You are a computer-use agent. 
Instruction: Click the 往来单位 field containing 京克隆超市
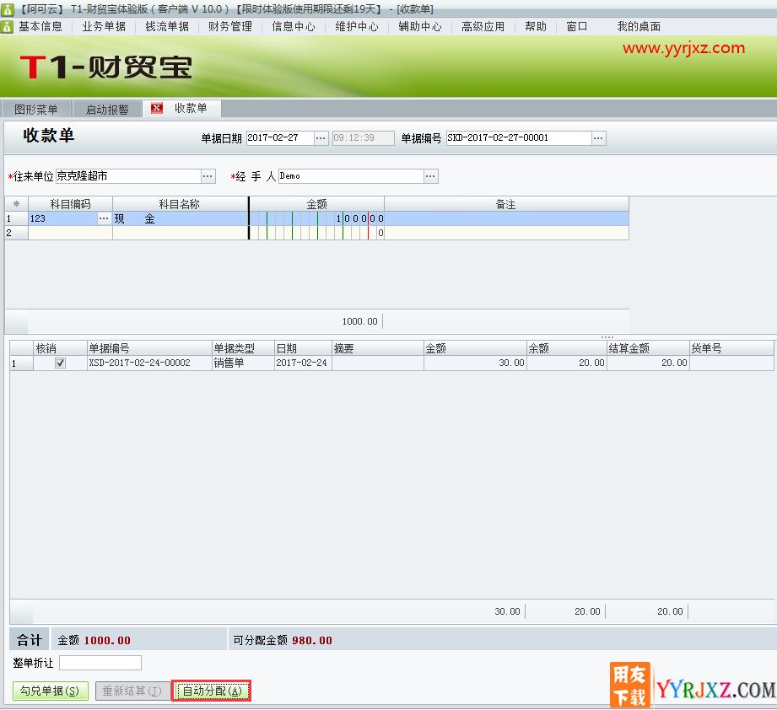point(129,176)
